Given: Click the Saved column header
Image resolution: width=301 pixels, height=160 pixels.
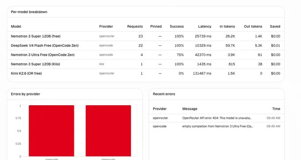Looking at the screenshot, I should 275,27.
